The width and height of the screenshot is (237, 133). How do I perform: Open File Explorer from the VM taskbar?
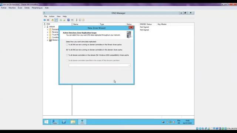coord(73,122)
